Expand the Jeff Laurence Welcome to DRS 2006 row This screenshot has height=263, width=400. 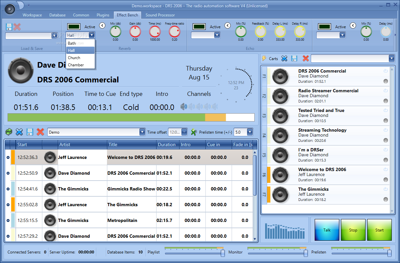pos(8,157)
